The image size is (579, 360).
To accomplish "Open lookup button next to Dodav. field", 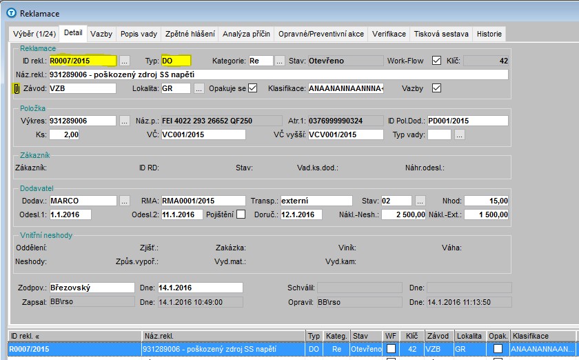I will pyautogui.click(x=125, y=201).
